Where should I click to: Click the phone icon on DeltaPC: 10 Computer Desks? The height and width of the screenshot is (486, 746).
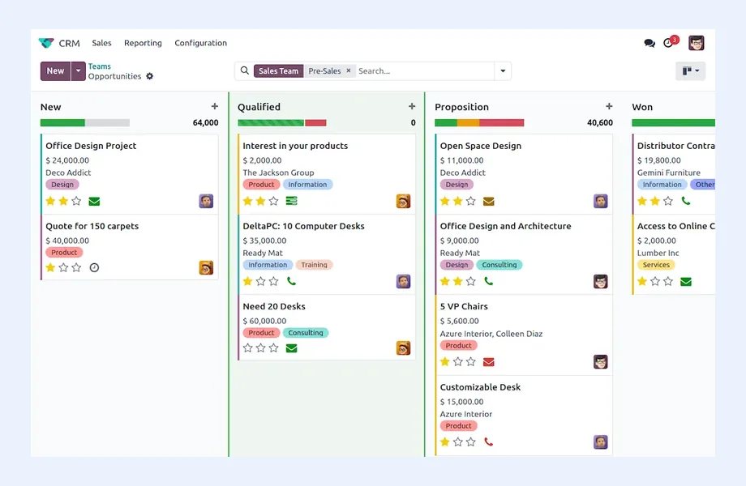[292, 281]
